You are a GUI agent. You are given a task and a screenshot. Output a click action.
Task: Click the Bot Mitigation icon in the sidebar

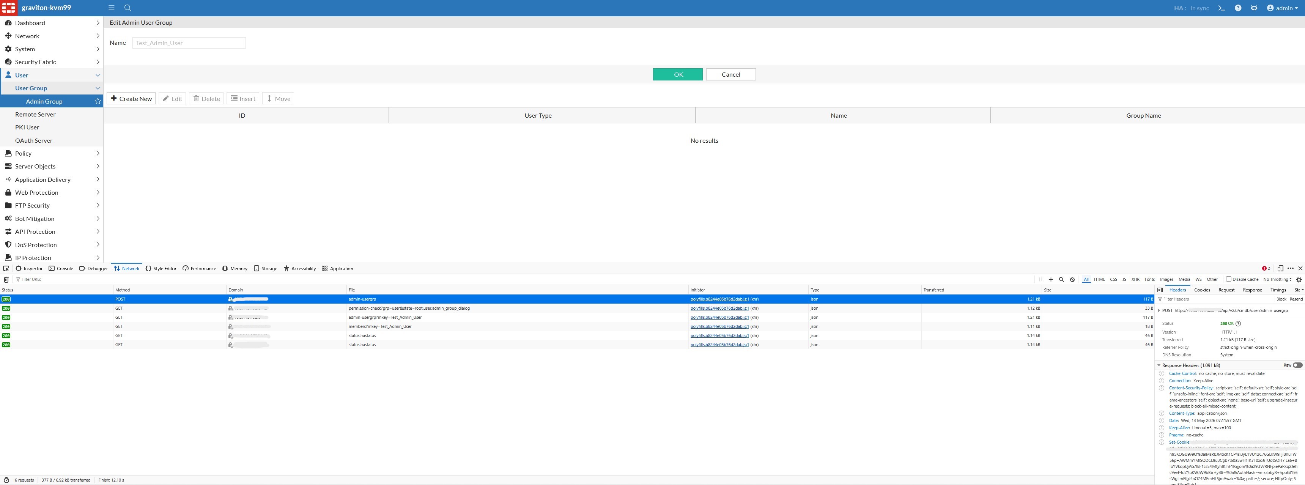(x=8, y=219)
